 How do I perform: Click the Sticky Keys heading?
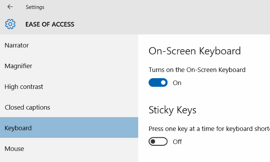click(x=172, y=110)
